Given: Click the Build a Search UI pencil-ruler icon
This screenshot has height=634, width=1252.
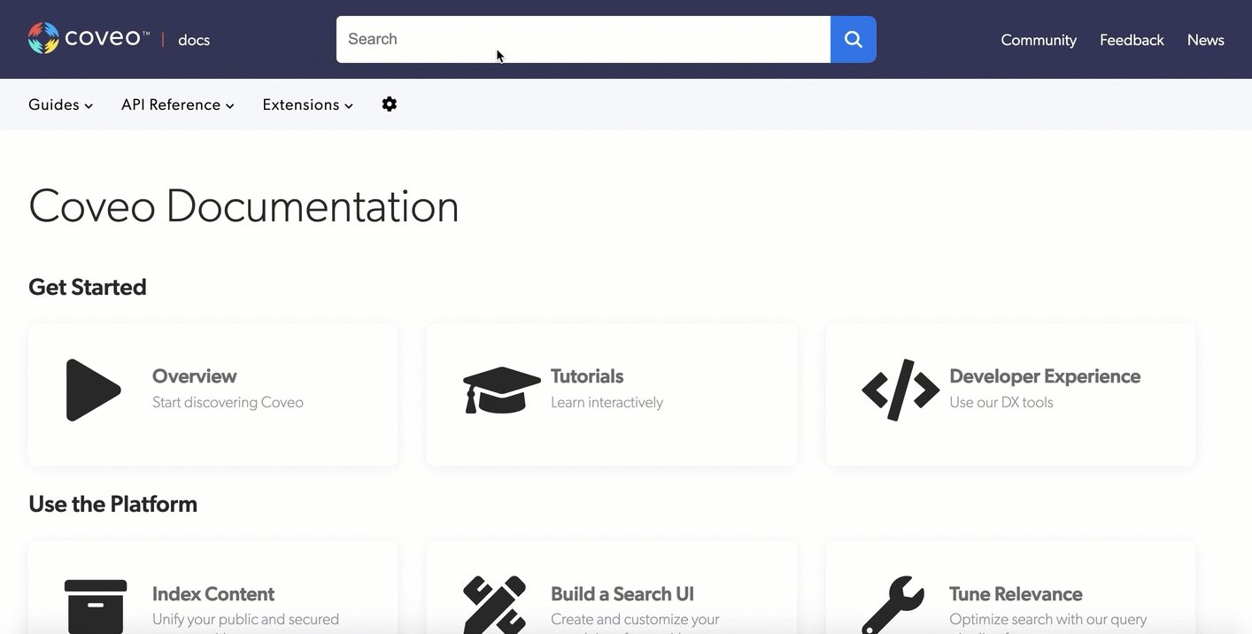Looking at the screenshot, I should [494, 605].
